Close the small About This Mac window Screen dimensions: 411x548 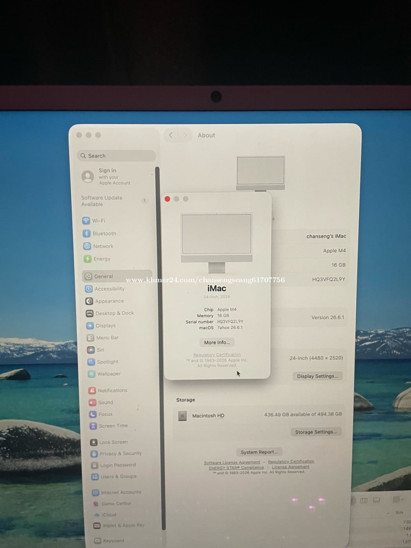pos(168,199)
